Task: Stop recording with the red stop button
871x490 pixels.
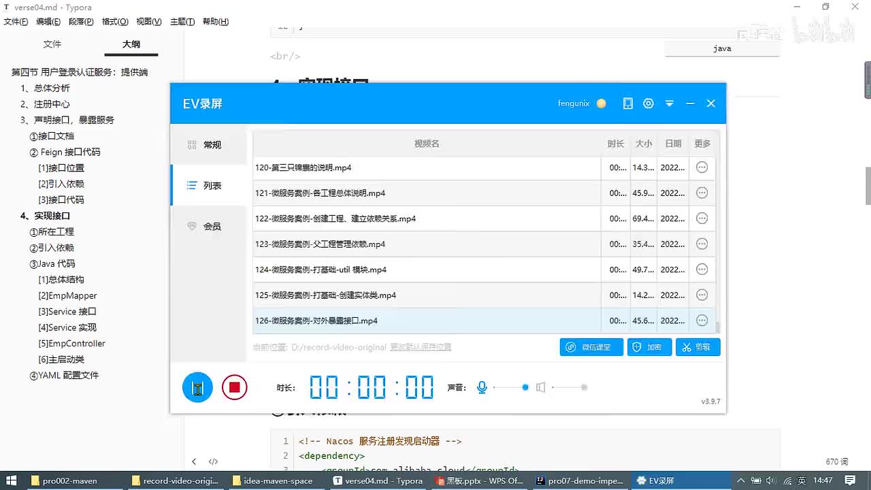Action: coord(234,387)
